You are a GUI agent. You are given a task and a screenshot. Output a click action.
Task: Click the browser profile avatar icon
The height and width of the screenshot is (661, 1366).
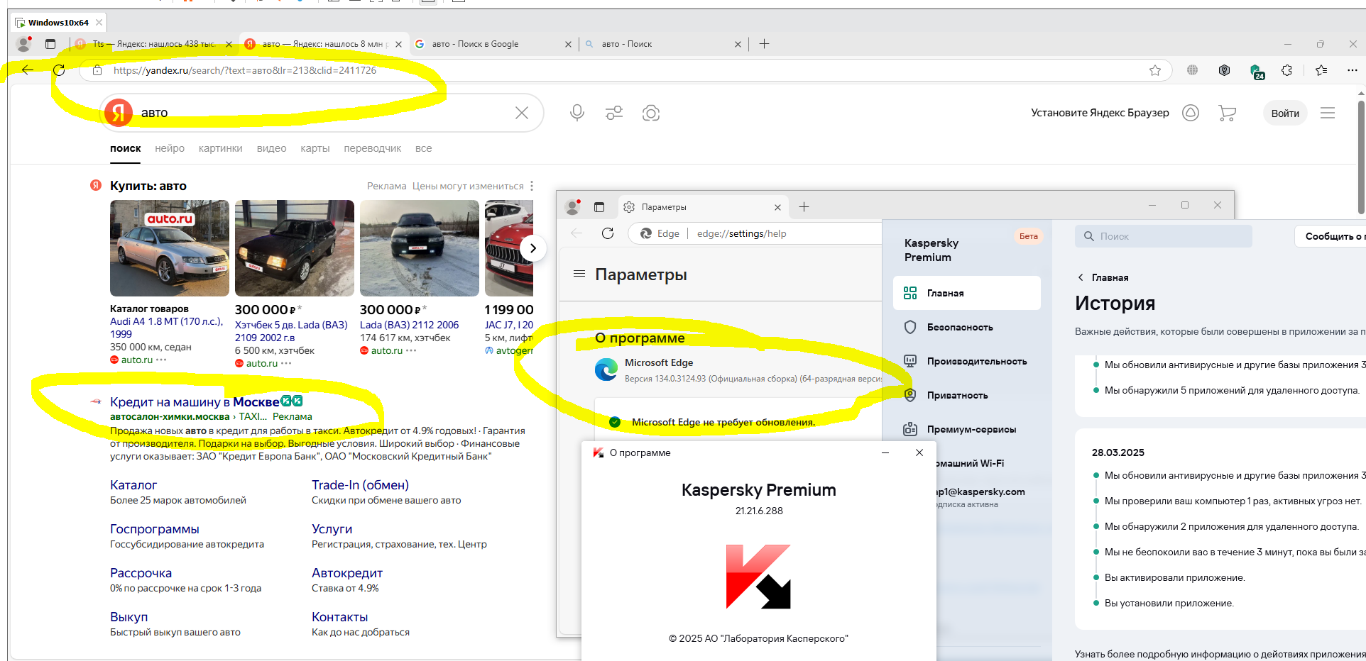(24, 44)
